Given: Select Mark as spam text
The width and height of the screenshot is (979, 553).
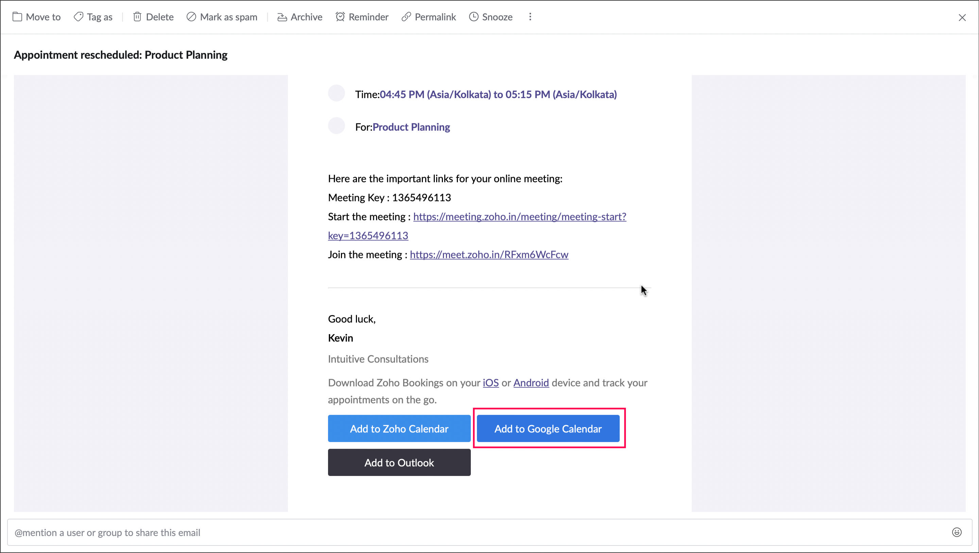Looking at the screenshot, I should click(228, 17).
